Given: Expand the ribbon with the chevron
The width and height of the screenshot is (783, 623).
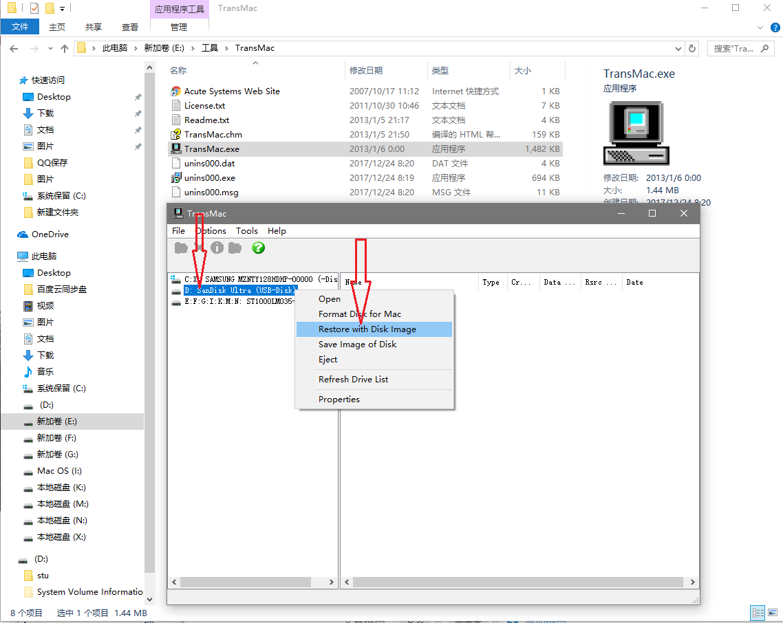Looking at the screenshot, I should click(x=760, y=28).
